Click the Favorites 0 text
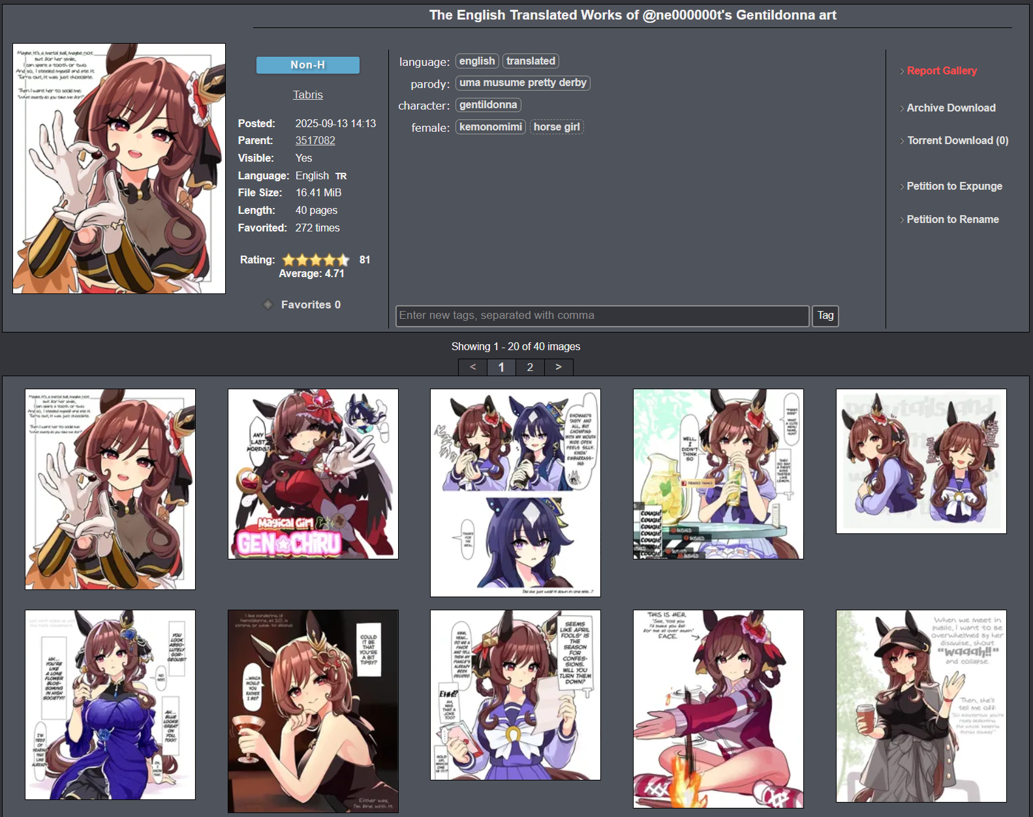The height and width of the screenshot is (817, 1033). pyautogui.click(x=311, y=305)
